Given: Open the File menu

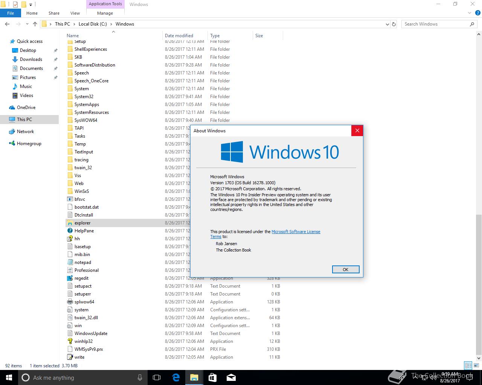Looking at the screenshot, I should point(11,13).
